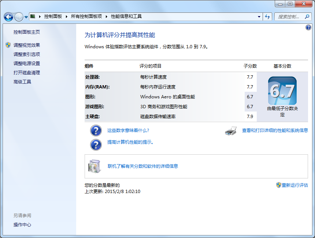Click the 基本分数 column header

tap(282, 66)
